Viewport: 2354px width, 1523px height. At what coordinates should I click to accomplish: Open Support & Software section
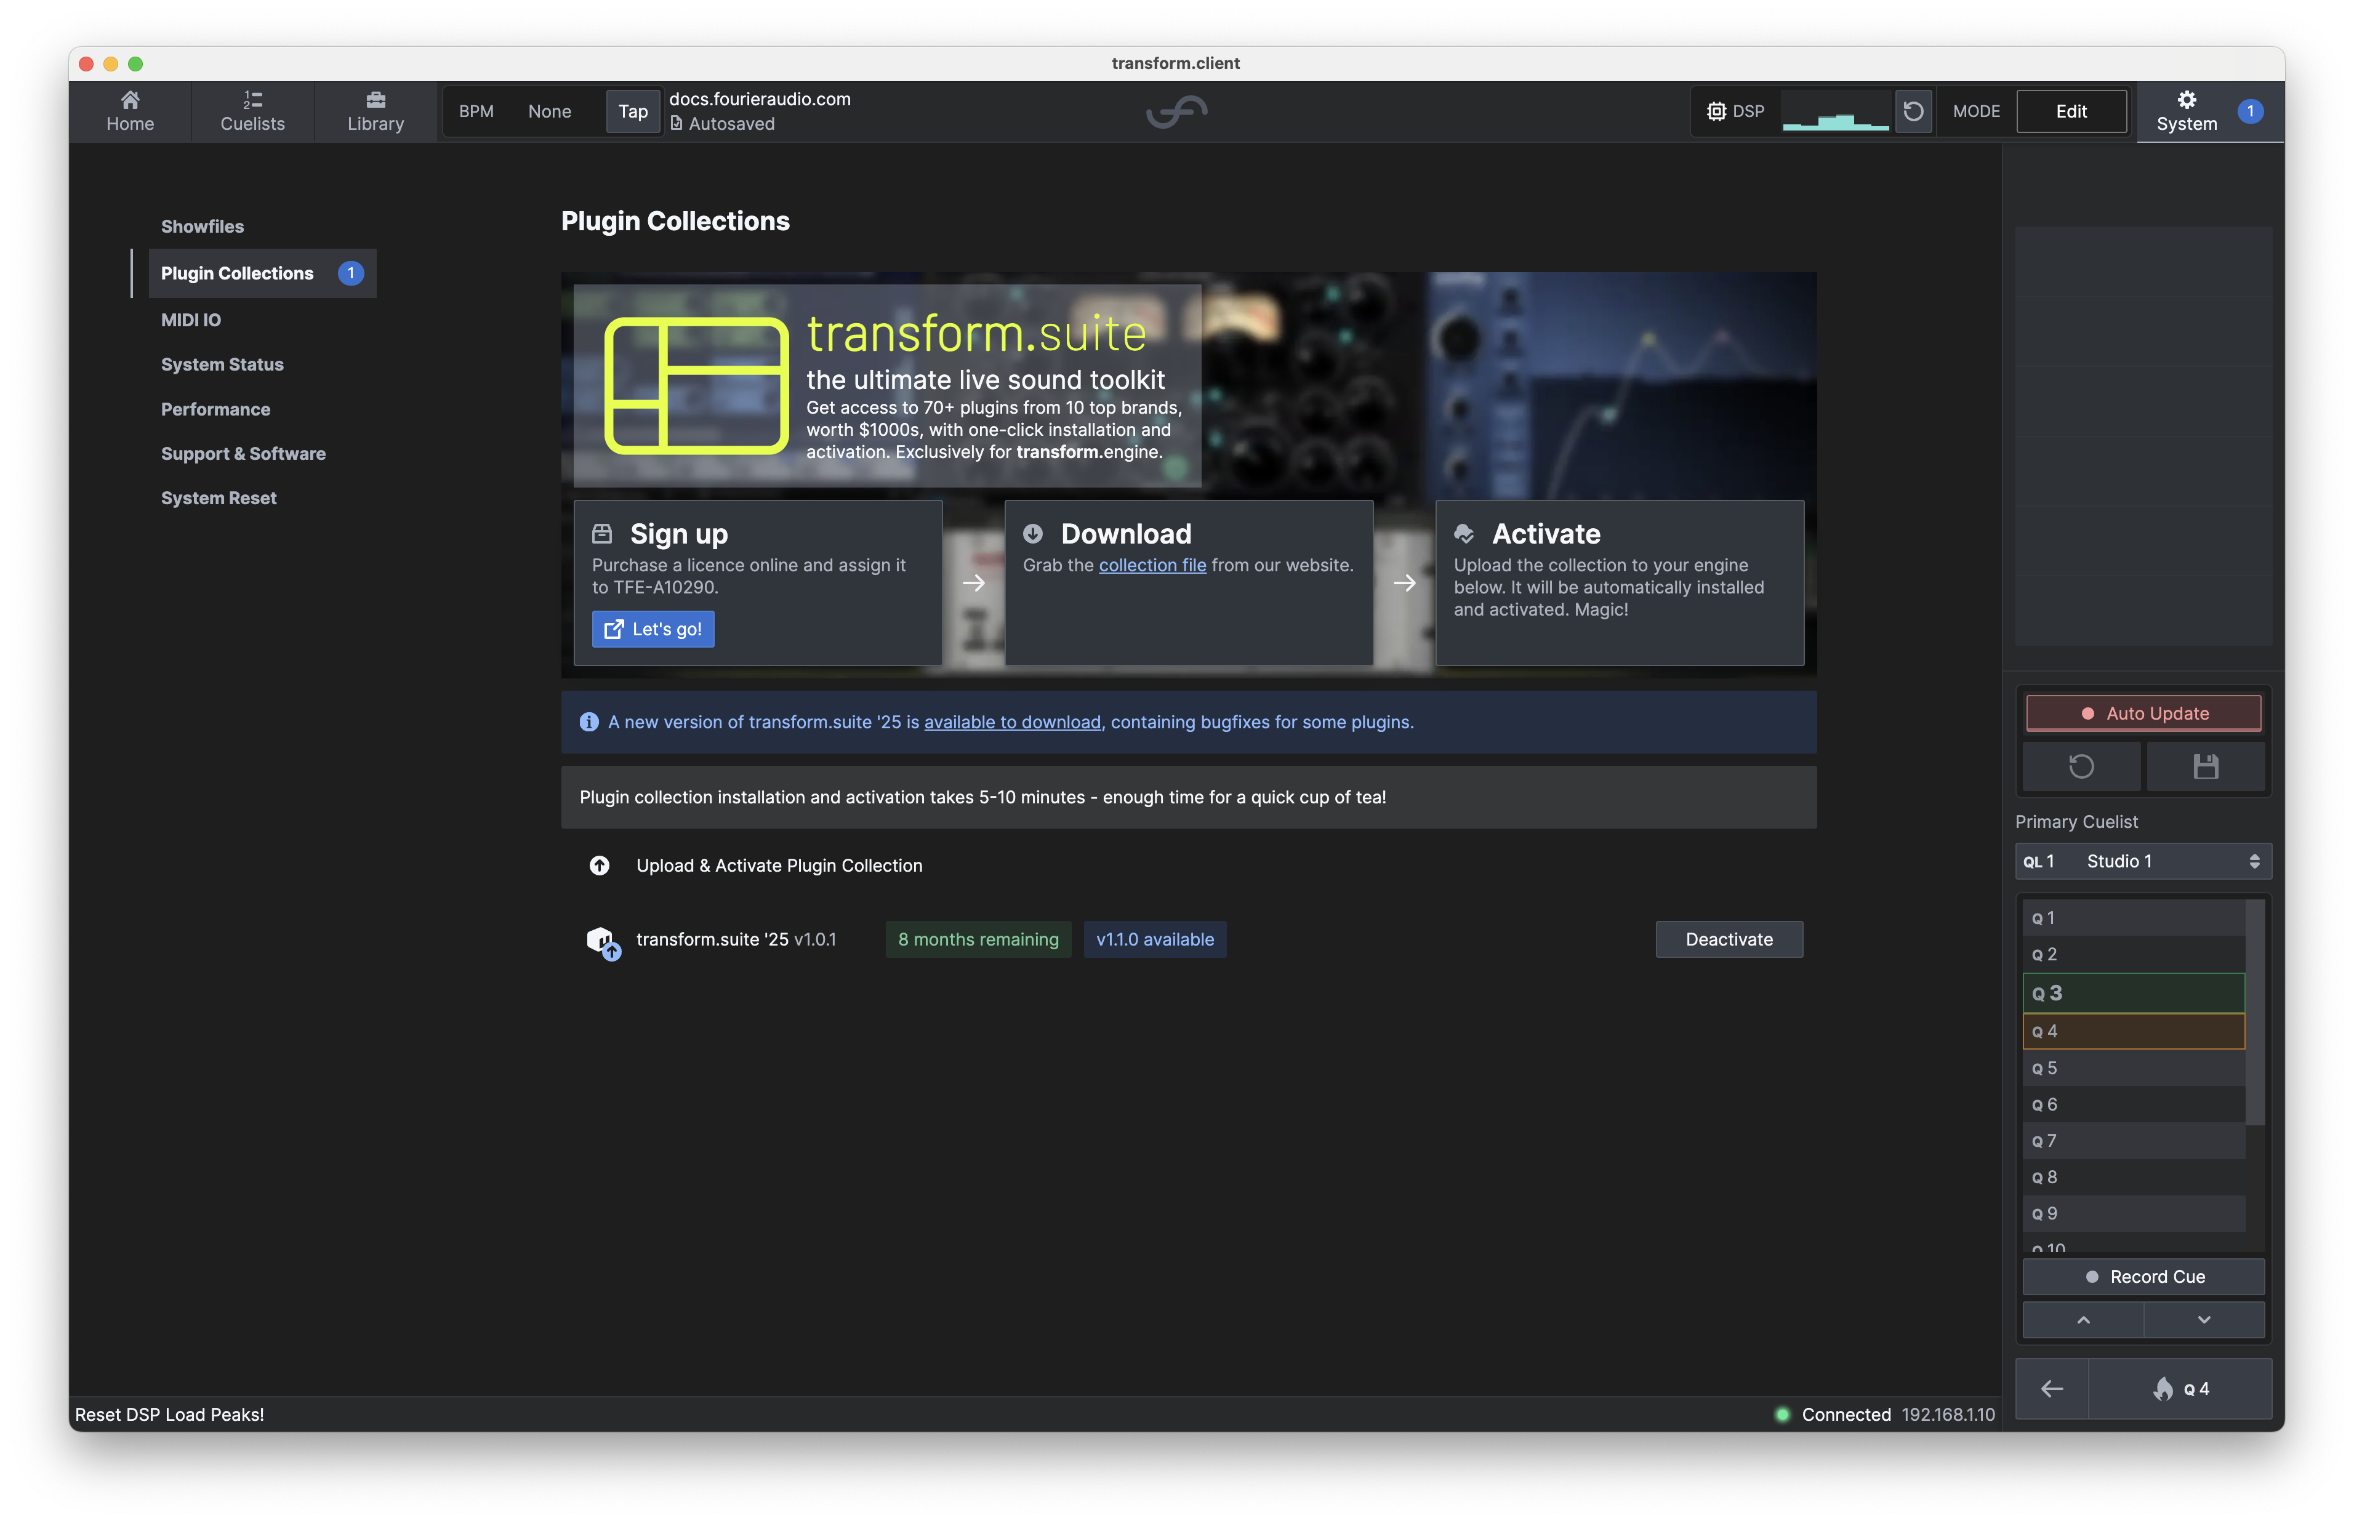click(x=243, y=453)
